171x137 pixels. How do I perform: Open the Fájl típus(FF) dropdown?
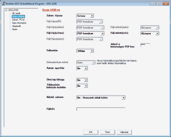point(89,22)
